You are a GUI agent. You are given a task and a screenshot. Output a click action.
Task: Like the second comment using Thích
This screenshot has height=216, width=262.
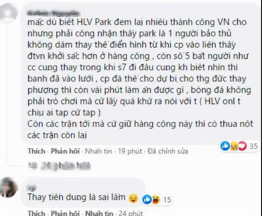point(37,213)
